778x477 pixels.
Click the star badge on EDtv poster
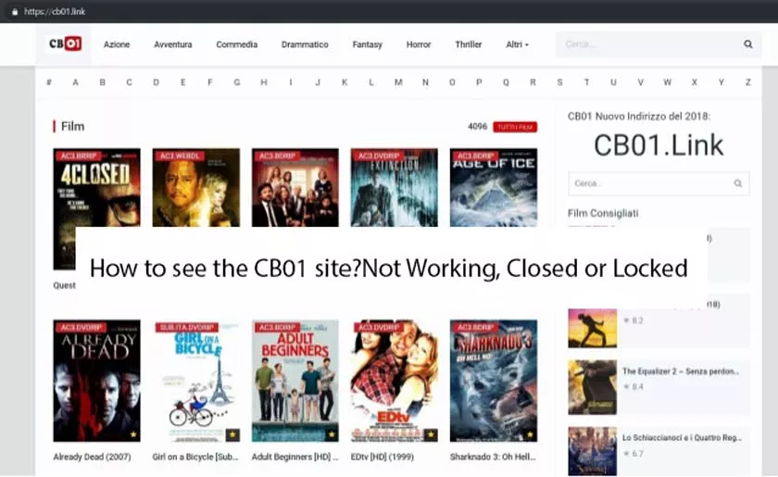pos(431,434)
